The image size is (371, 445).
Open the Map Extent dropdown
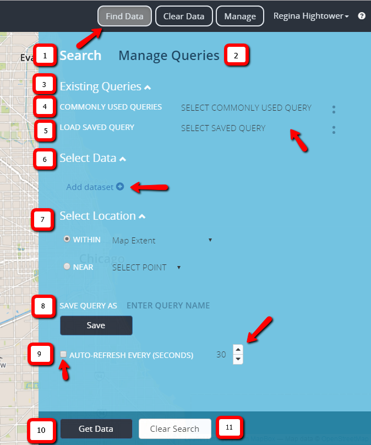tap(162, 241)
